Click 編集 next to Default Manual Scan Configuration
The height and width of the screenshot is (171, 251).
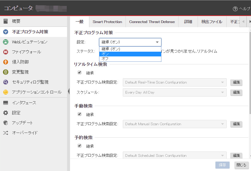click(236, 124)
